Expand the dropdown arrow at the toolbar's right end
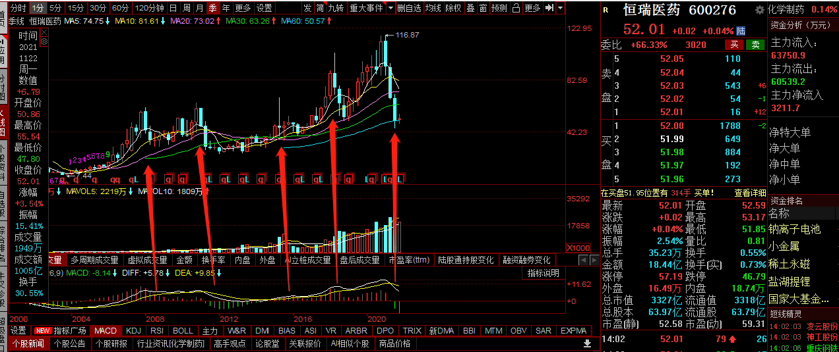 click(x=560, y=8)
